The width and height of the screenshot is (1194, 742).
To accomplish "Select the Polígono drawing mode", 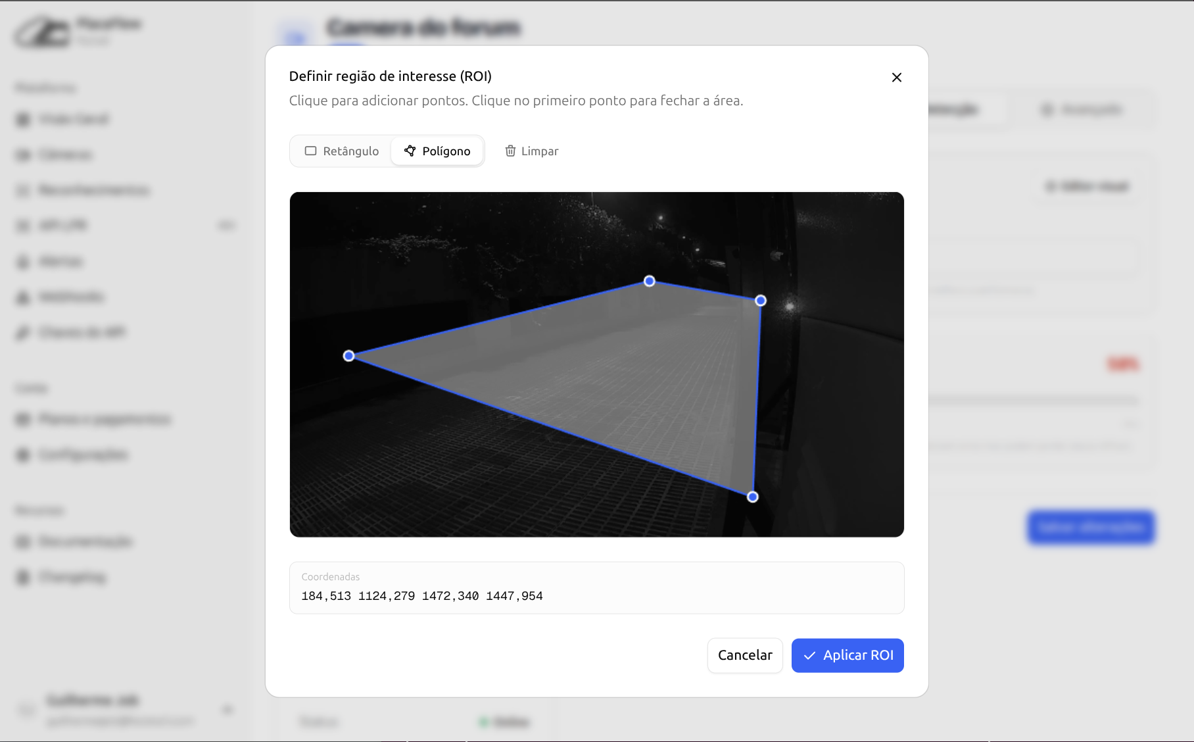I will click(437, 151).
